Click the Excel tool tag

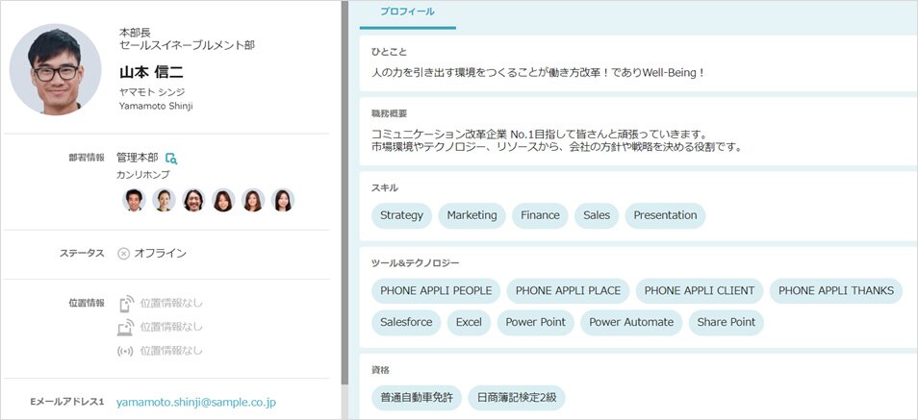coord(469,322)
